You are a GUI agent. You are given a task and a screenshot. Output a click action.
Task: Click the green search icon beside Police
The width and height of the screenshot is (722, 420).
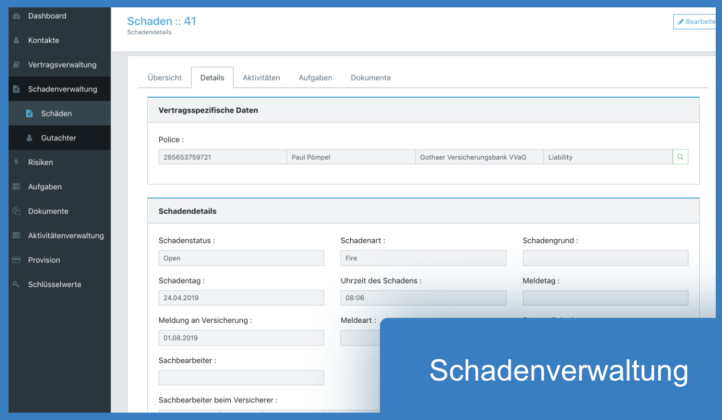[x=680, y=157]
